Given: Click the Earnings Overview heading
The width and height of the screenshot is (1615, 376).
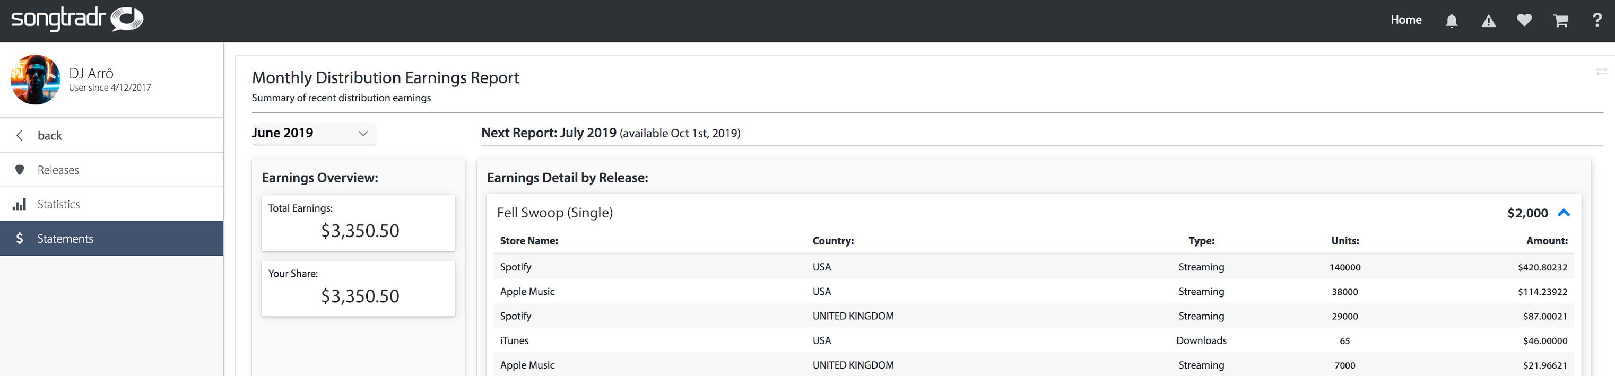Looking at the screenshot, I should (x=320, y=177).
